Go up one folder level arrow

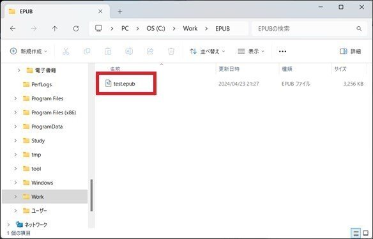click(55, 29)
